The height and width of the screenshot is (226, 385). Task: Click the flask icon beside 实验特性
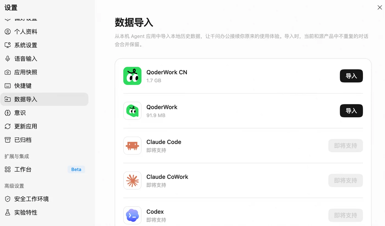pos(8,213)
